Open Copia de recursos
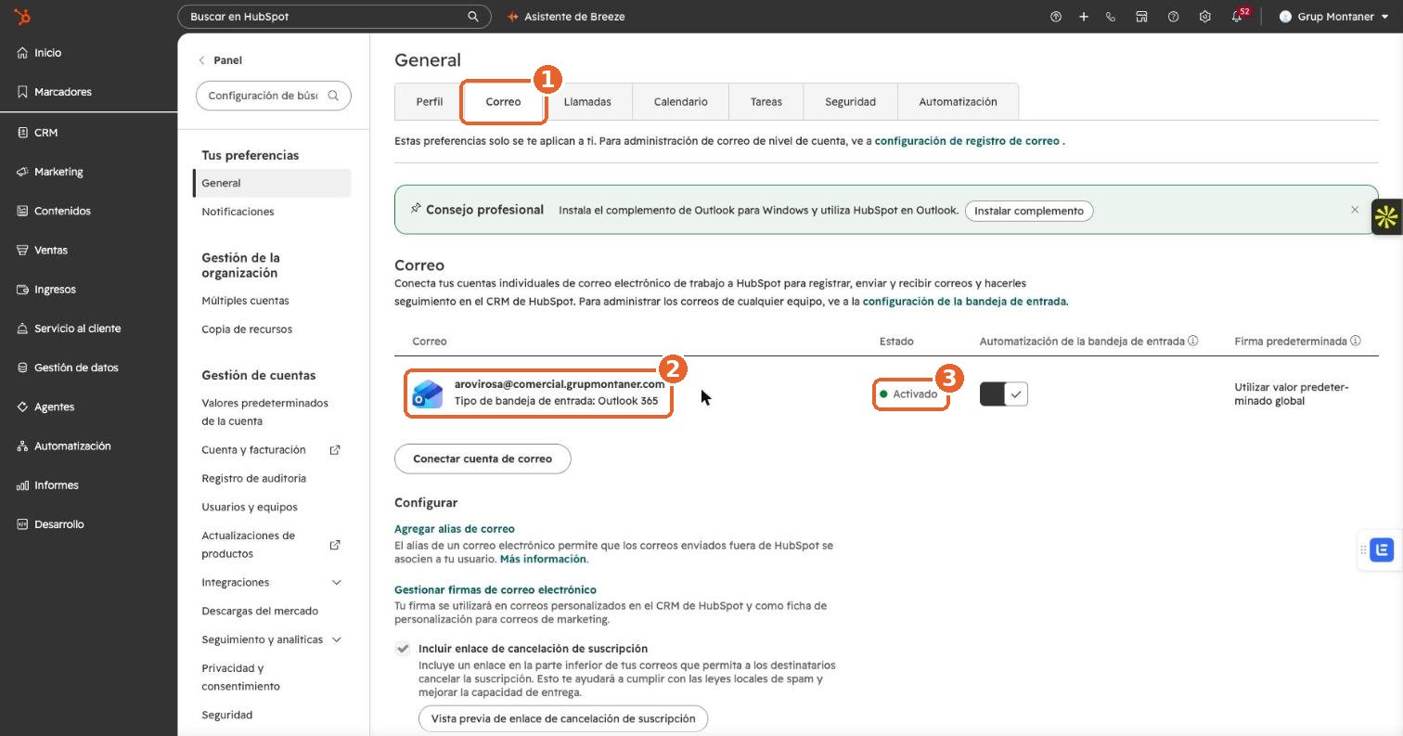This screenshot has width=1403, height=736. [247, 329]
